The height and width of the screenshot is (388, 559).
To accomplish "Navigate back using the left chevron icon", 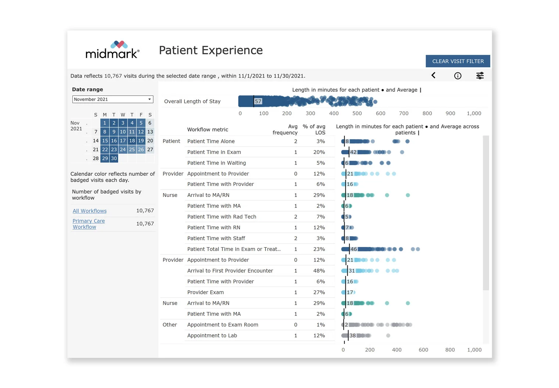I will pyautogui.click(x=434, y=75).
